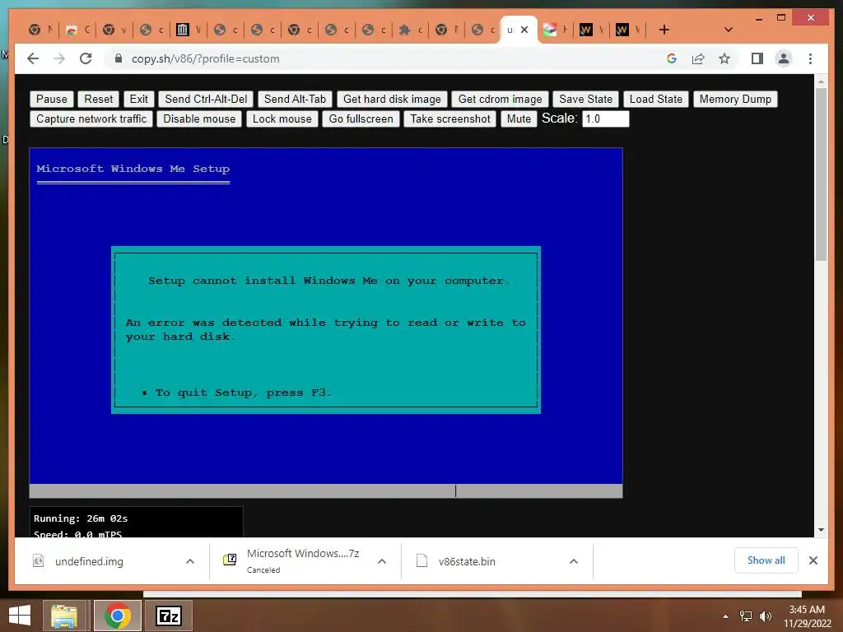Close the active v86 tab
Viewport: 843px width, 632px height.
[524, 30]
